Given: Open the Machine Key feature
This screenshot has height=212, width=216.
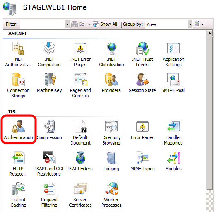Looking at the screenshot, I should 49,83.
